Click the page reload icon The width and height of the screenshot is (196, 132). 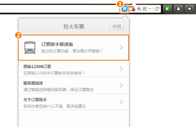tap(157, 9)
